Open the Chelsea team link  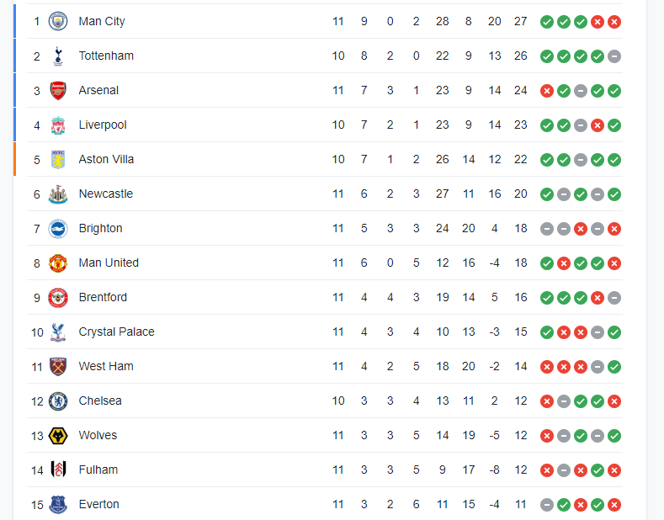coord(100,401)
